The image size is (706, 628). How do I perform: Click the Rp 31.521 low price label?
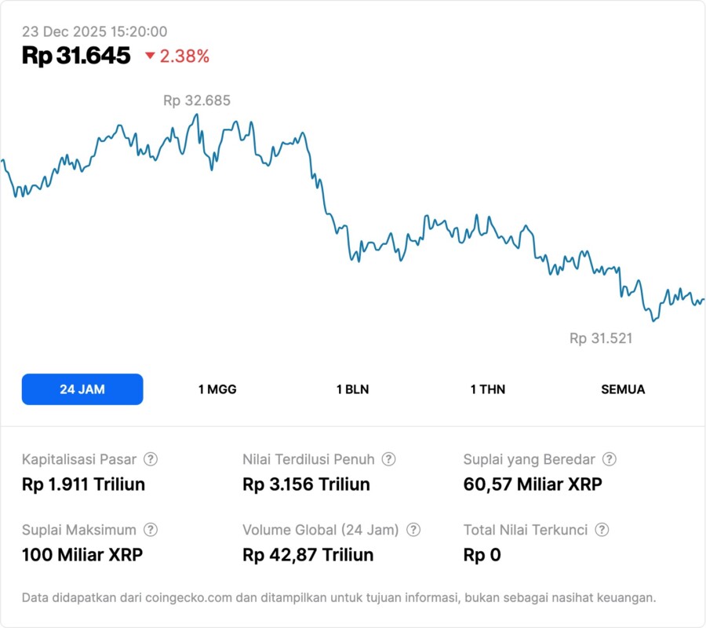pyautogui.click(x=601, y=338)
